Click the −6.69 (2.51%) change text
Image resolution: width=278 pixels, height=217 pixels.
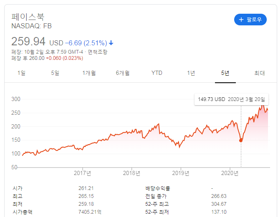[86, 43]
